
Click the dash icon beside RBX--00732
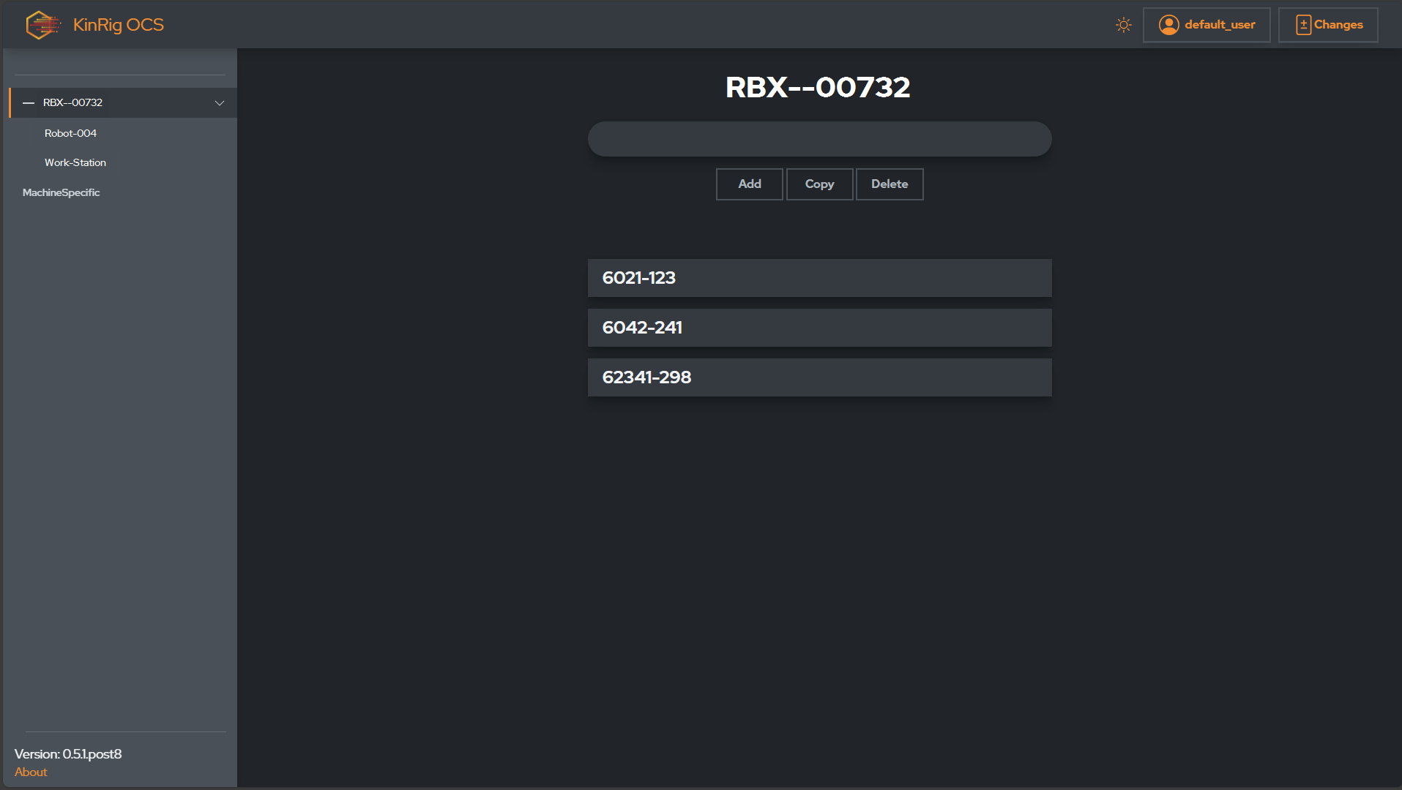click(x=28, y=102)
